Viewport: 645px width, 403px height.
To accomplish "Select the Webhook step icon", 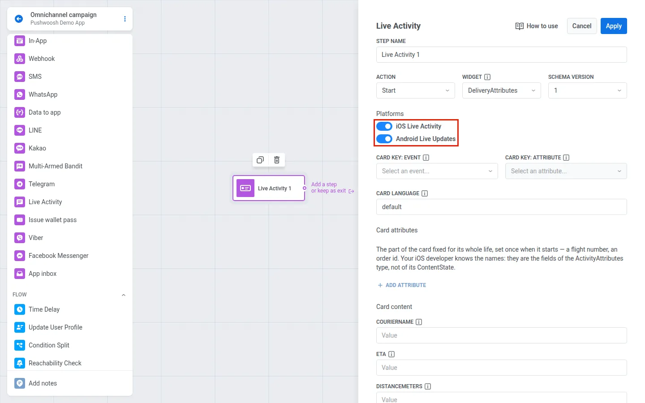I will tap(20, 59).
